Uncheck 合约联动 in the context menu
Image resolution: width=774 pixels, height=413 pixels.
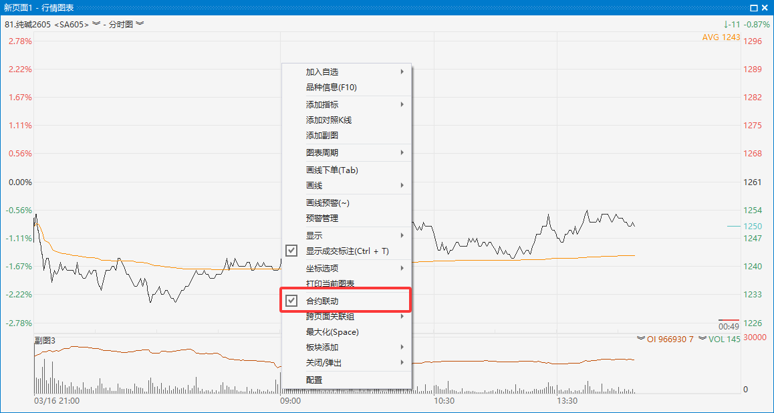pyautogui.click(x=291, y=301)
